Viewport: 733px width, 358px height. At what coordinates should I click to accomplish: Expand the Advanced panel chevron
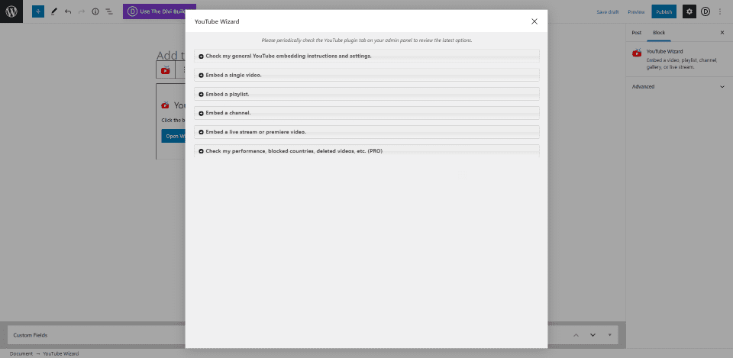pos(722,86)
